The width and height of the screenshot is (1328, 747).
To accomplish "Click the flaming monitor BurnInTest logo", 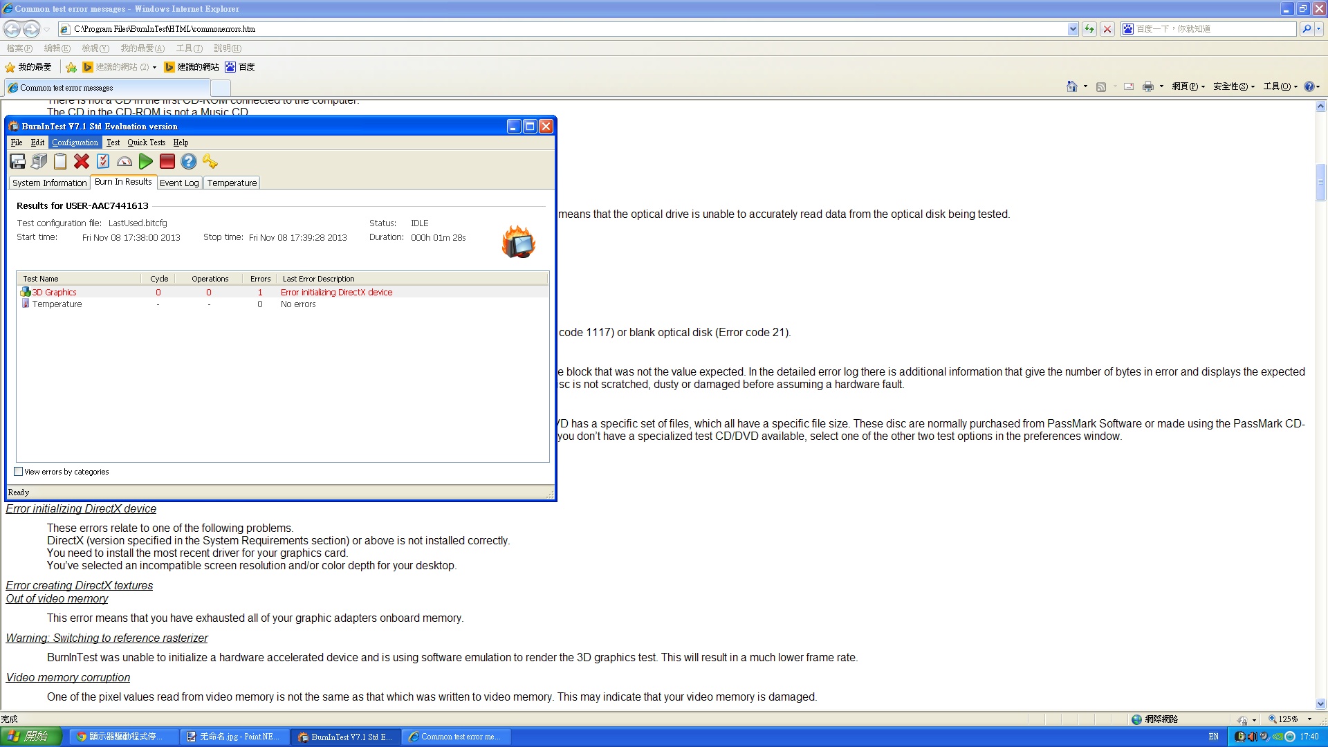I will [x=519, y=241].
